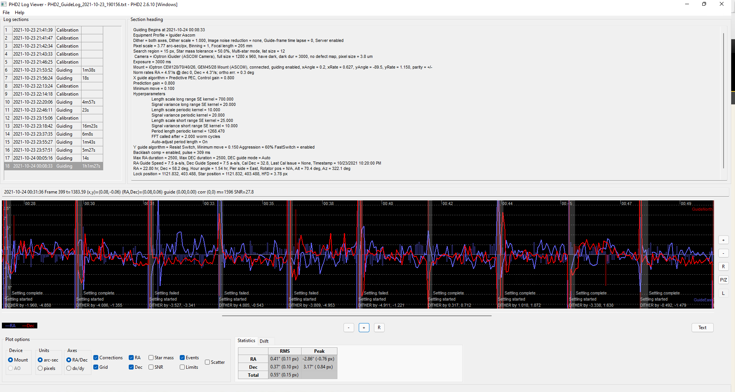Screen dimensions: 735x392
Task: Select log section 7 Guiding 18s
Action: [53, 78]
